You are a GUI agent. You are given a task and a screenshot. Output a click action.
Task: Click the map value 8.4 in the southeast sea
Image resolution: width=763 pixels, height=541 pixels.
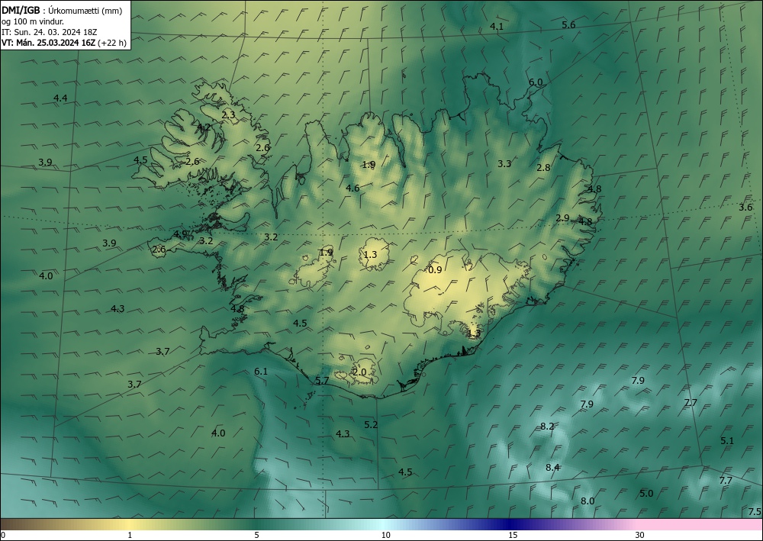click(x=552, y=468)
